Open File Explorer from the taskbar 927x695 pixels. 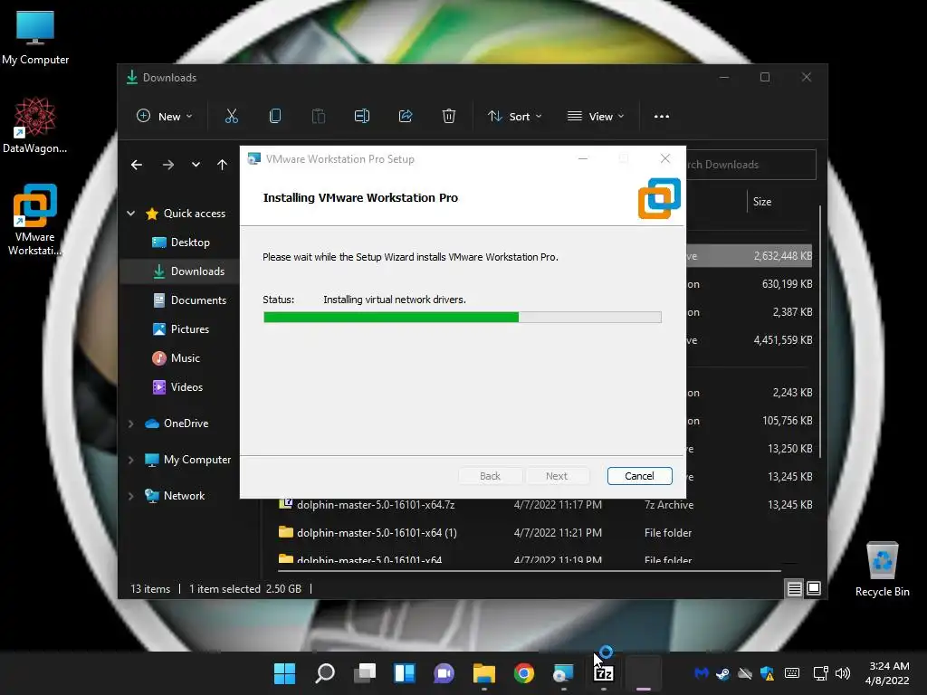(484, 673)
